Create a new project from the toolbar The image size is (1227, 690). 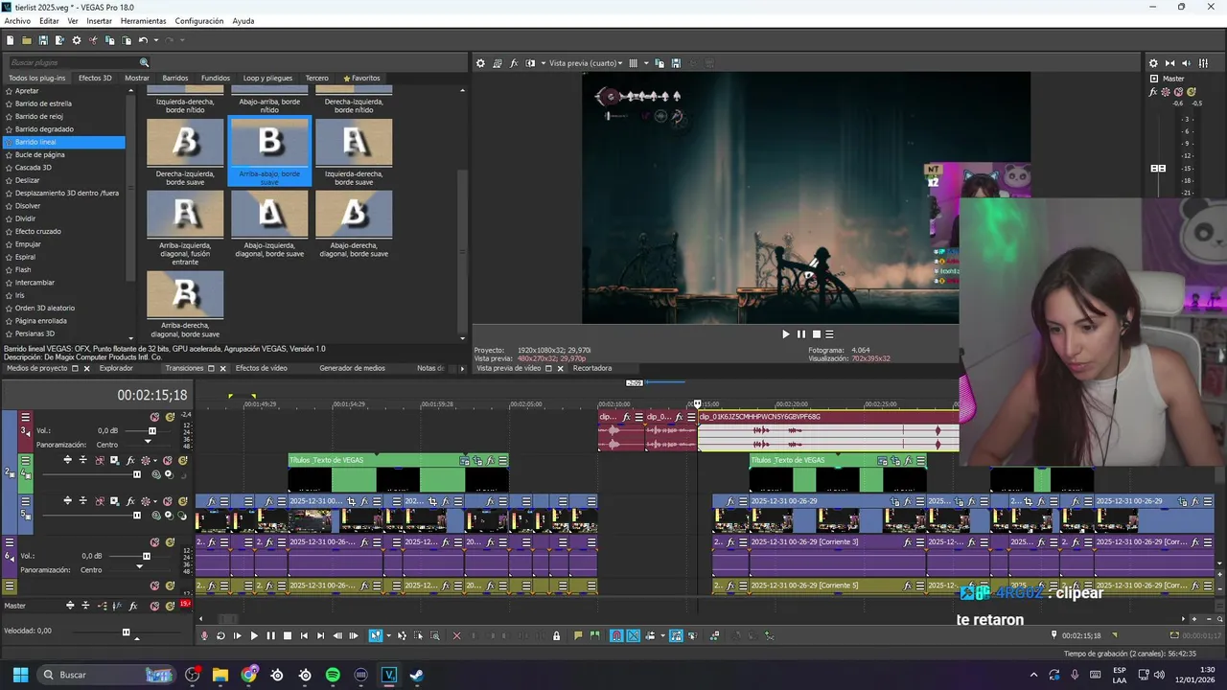pyautogui.click(x=10, y=40)
